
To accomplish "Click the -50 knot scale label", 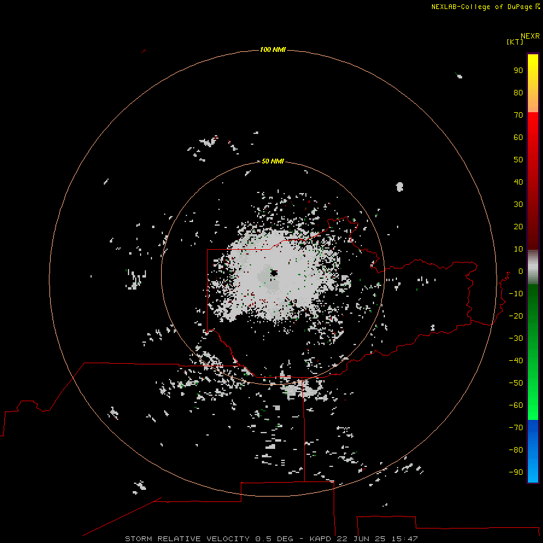I will pyautogui.click(x=516, y=383).
